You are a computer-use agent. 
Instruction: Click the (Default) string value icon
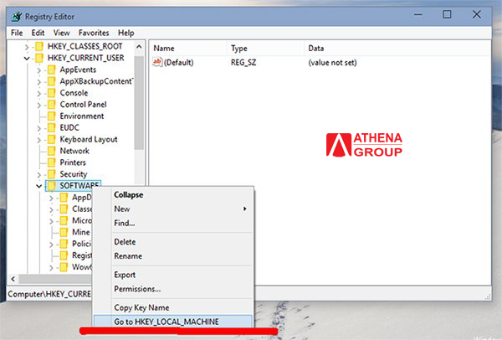(x=157, y=63)
